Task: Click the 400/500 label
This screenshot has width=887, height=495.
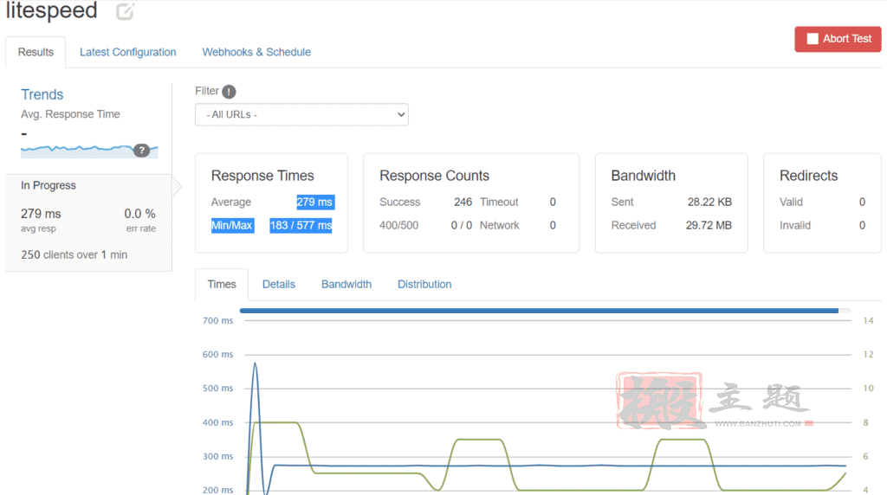Action: (398, 226)
